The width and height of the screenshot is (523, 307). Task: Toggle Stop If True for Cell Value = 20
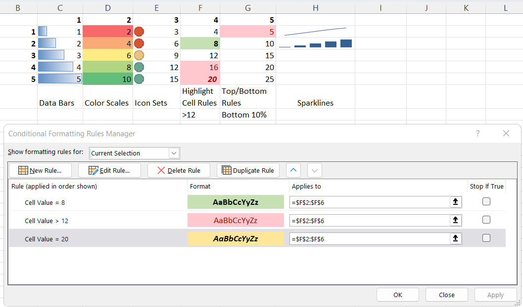click(x=486, y=238)
